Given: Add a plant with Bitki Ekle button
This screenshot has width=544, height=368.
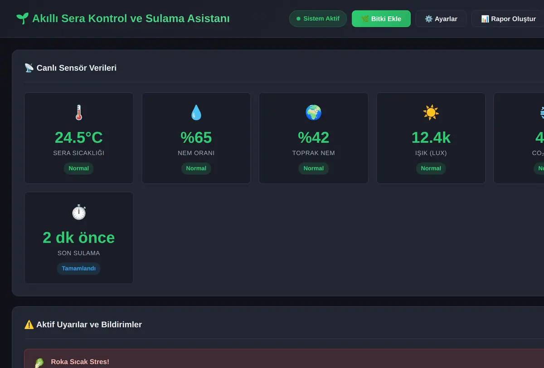Looking at the screenshot, I should 381,19.
